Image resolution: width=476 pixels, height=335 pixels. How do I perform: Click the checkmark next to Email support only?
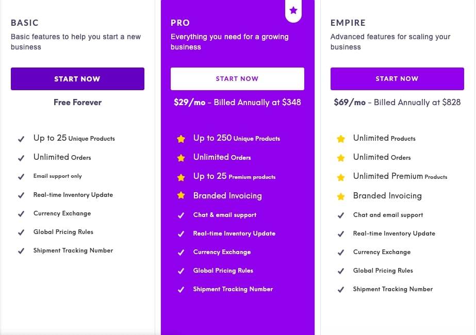(21, 177)
